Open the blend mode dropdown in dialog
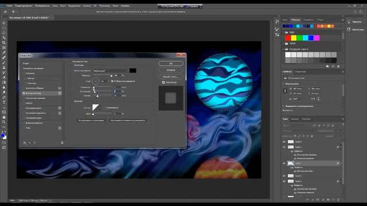367x206 pixels. 110,70
